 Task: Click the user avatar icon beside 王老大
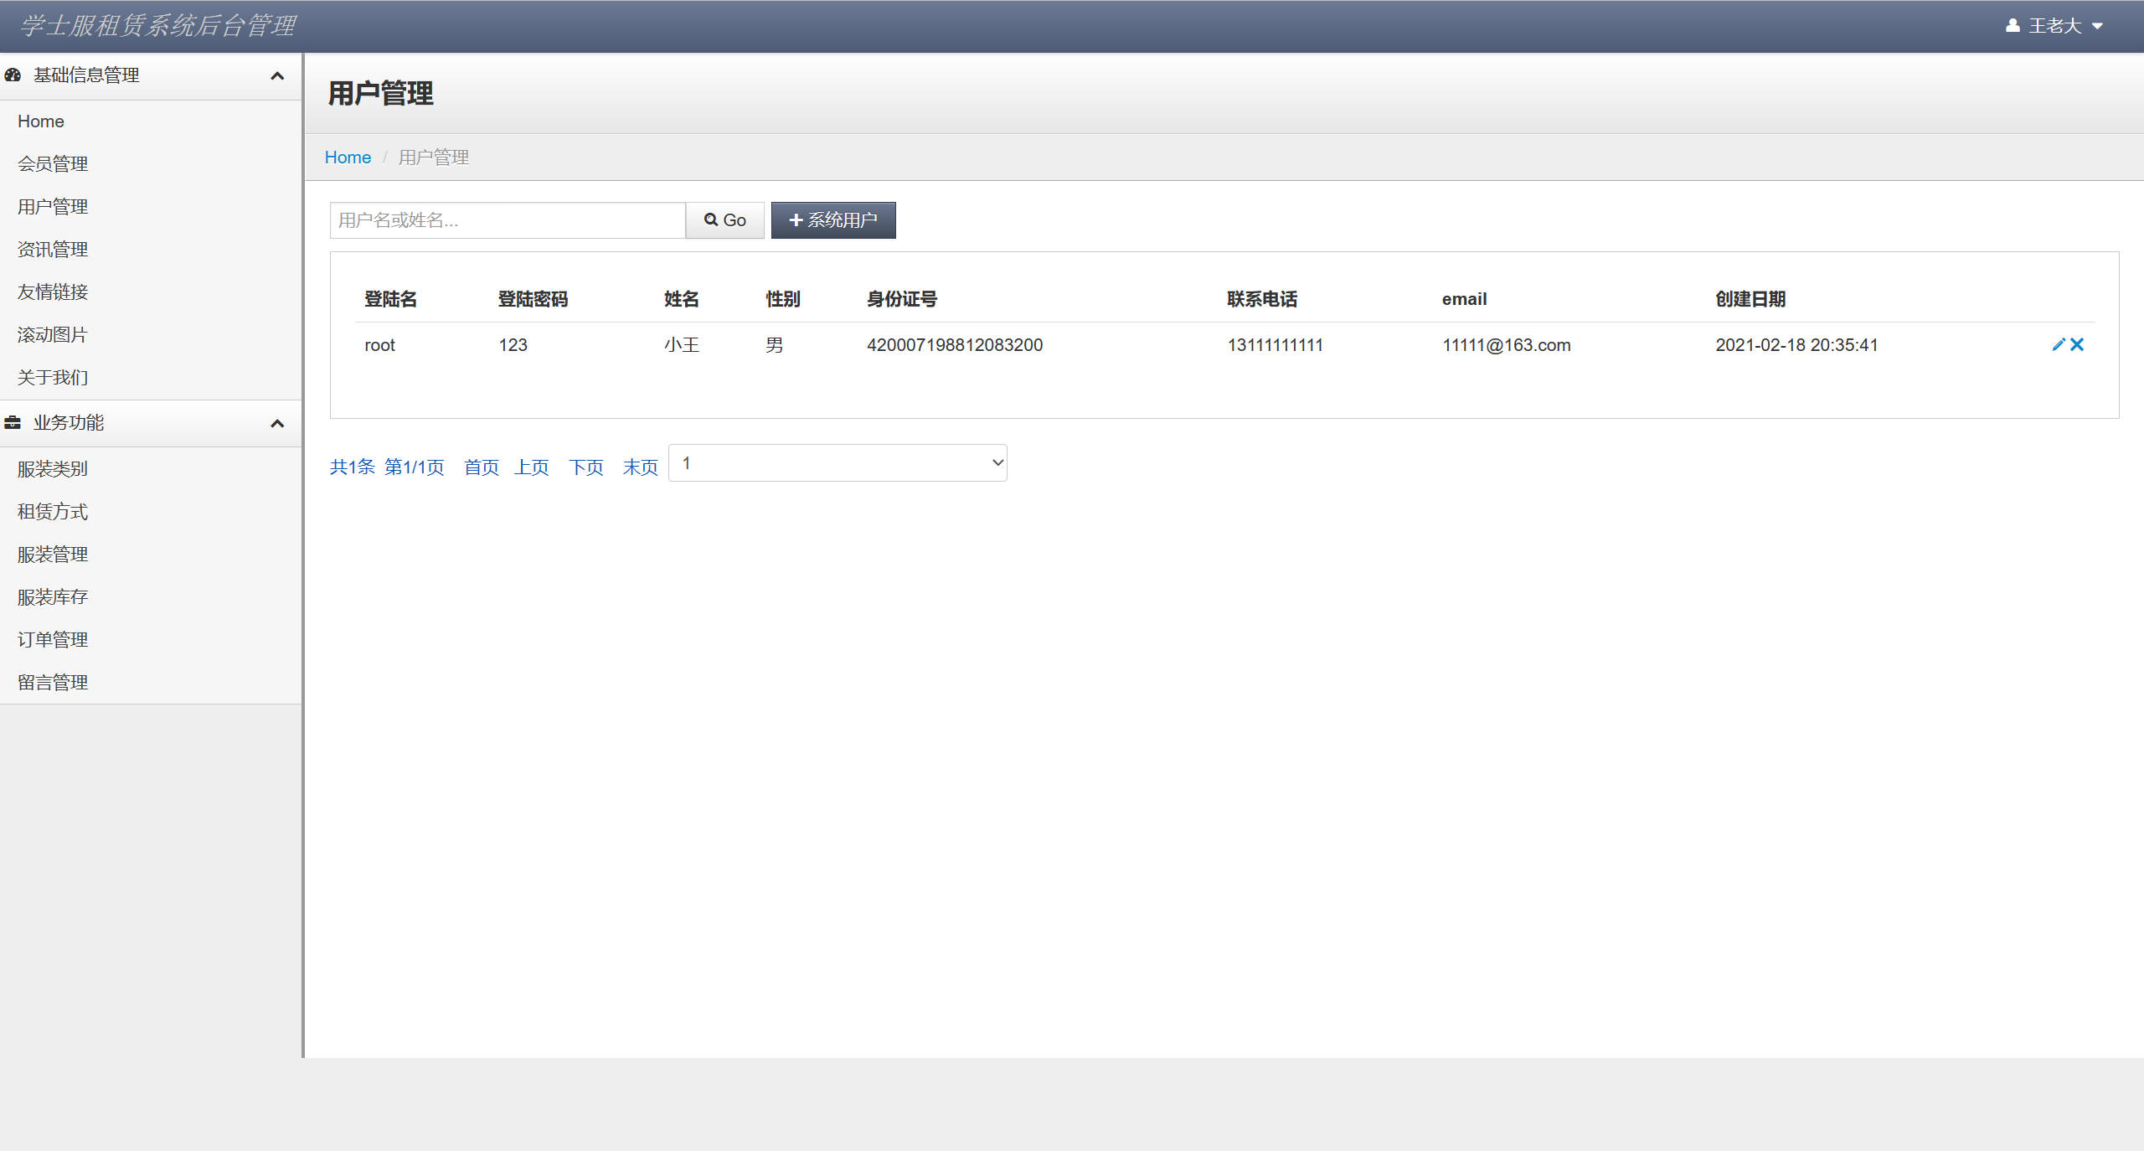(2013, 26)
